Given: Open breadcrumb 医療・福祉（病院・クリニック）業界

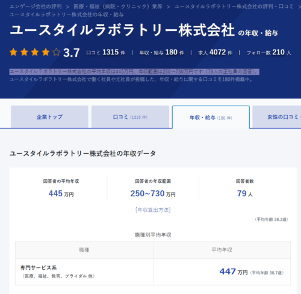Looking at the screenshot, I should (x=118, y=7).
